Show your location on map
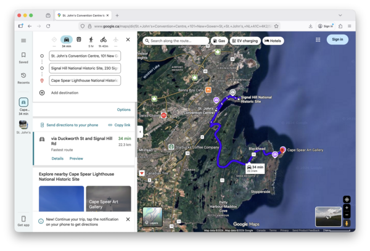Image resolution: width=370 pixels, height=251 pixels. click(347, 200)
